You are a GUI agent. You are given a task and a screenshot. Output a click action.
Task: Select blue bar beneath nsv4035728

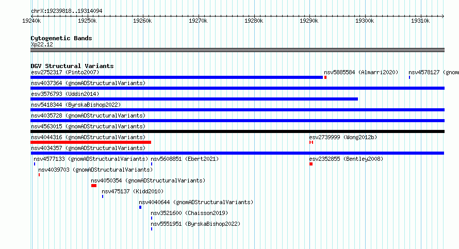(x=237, y=121)
